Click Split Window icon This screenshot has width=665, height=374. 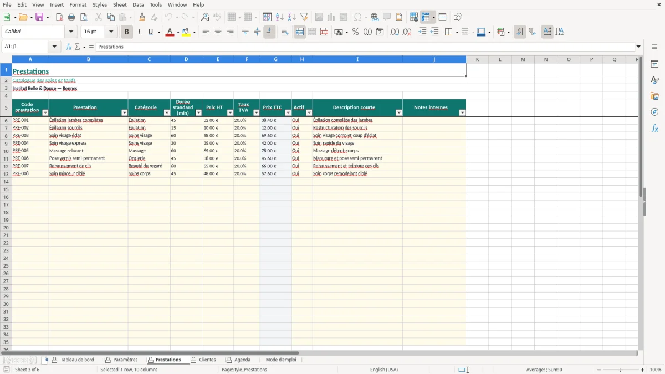(x=443, y=17)
